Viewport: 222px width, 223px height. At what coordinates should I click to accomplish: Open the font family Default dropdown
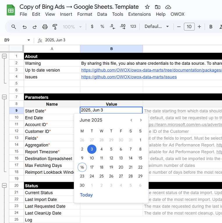pyautogui.click(x=157, y=26)
